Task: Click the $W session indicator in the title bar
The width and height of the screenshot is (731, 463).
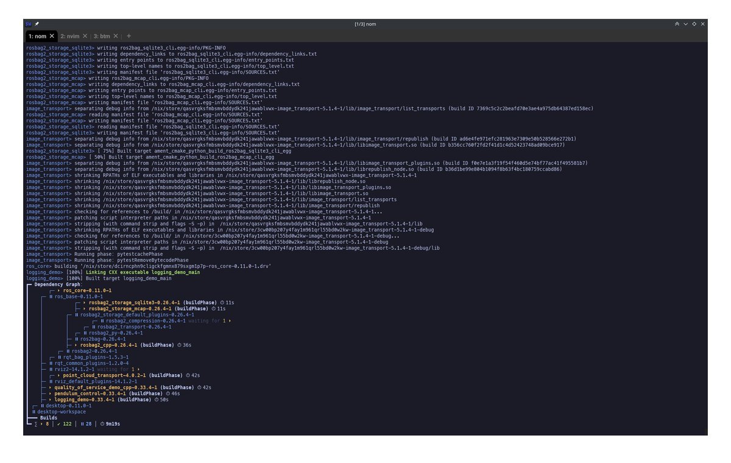Action: pos(28,24)
